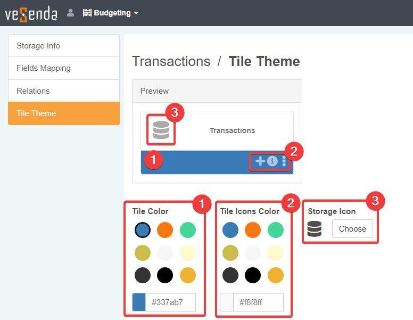Image resolution: width=413 pixels, height=320 pixels.
Task: Go to Fields Mapping section
Action: coord(64,68)
